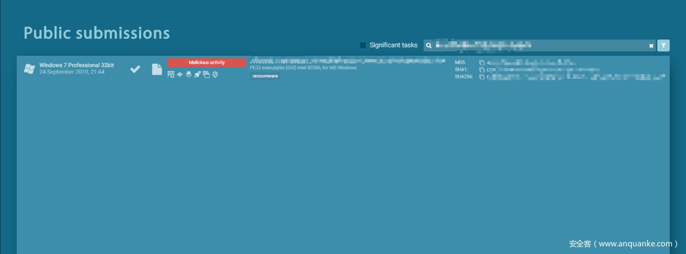The image size is (686, 254).
Task: Select the SHA1 label
Action: [x=461, y=70]
